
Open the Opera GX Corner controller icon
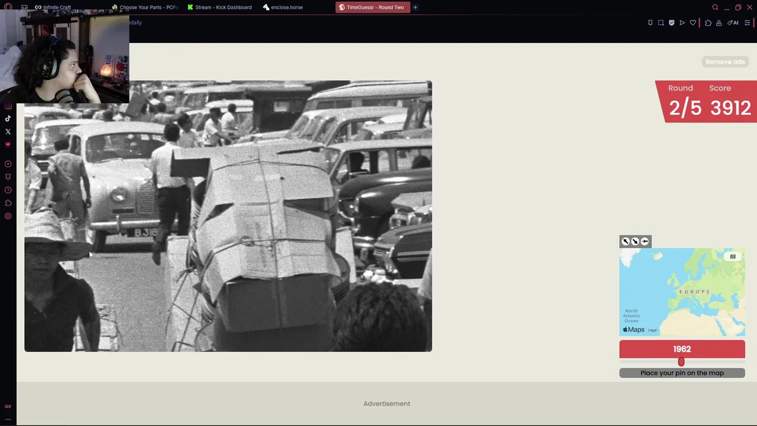24,7
